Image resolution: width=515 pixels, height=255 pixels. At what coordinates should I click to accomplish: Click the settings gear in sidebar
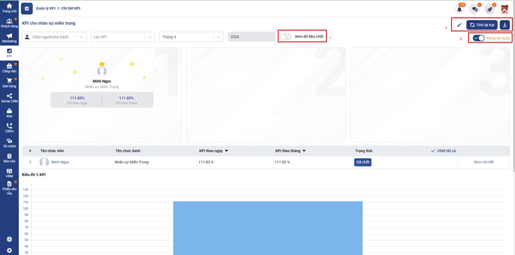(9, 250)
